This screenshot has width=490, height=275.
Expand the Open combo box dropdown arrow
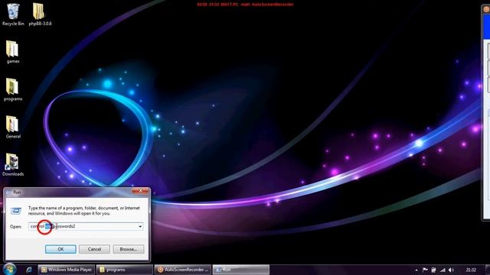(140, 226)
